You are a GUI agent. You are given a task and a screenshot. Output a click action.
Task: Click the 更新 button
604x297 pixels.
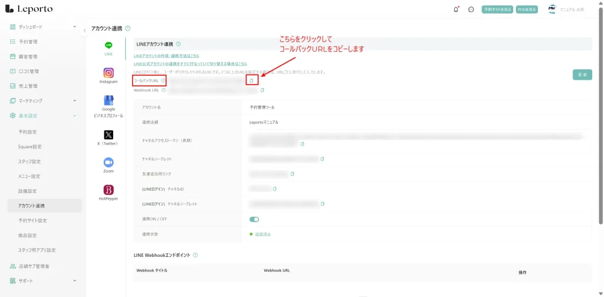[582, 74]
